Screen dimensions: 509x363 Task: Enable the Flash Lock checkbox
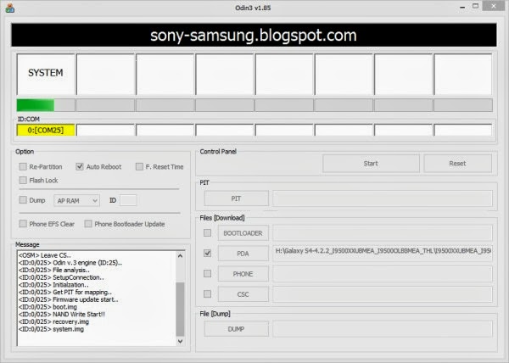coord(23,181)
